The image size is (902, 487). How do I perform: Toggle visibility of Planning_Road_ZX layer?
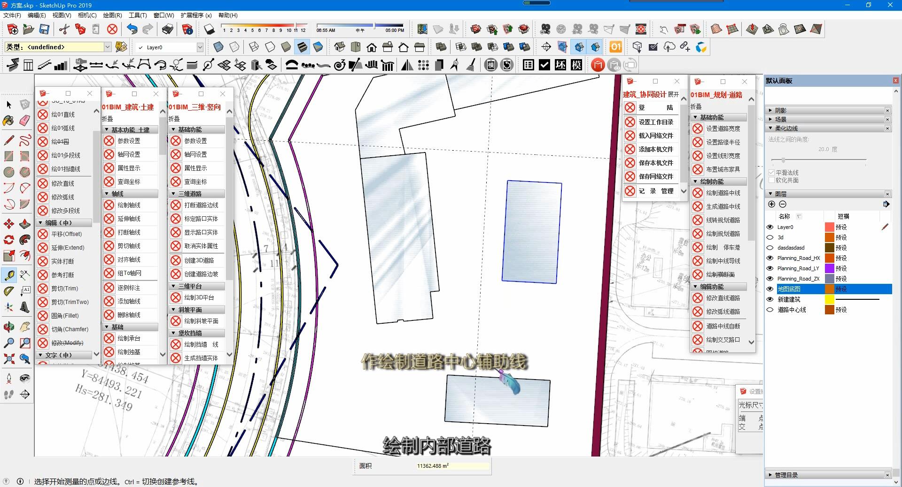coord(770,279)
